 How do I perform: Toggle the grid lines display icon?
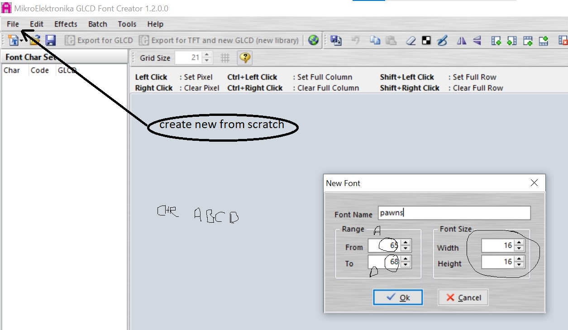pos(225,57)
